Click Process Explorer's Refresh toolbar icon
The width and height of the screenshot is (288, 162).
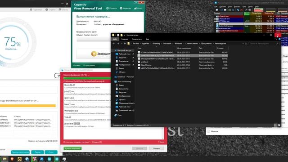(x=222, y=10)
